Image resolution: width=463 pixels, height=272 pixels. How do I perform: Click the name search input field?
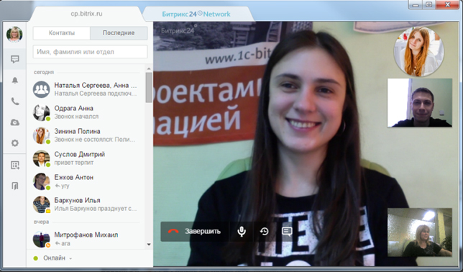[90, 52]
